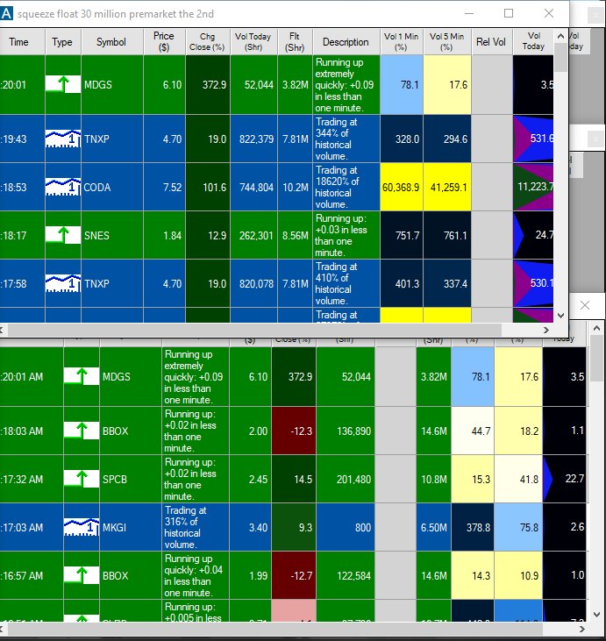Close the background window with the X on the right
This screenshot has width=606, height=641.
585,305
